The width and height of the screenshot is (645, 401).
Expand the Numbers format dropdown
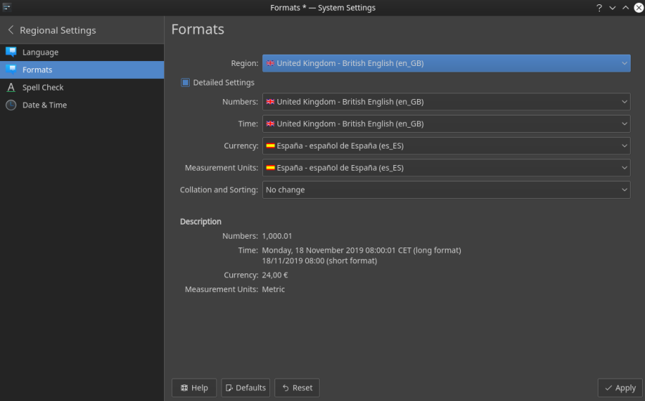pos(446,102)
